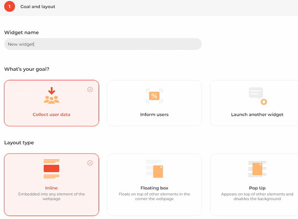Click the text 'Embedded into any element of the webpage'
Image resolution: width=298 pixels, height=219 pixels.
pyautogui.click(x=52, y=196)
